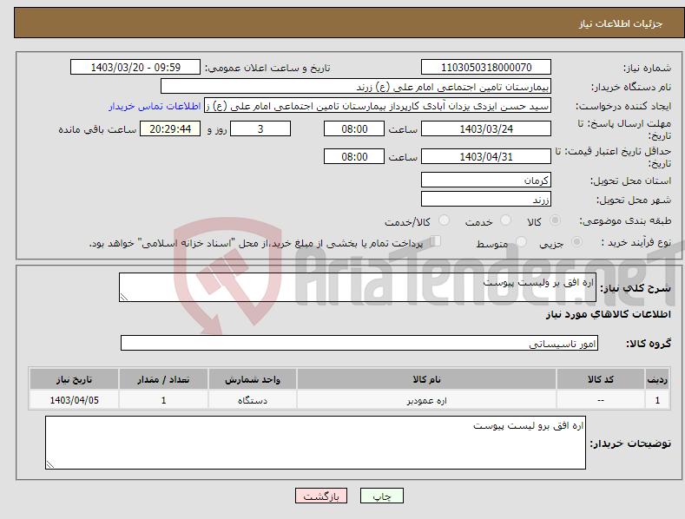Click the page title جزئیات اطلاعات نیاز
Viewport: 685px width, 519px height.
621,23
